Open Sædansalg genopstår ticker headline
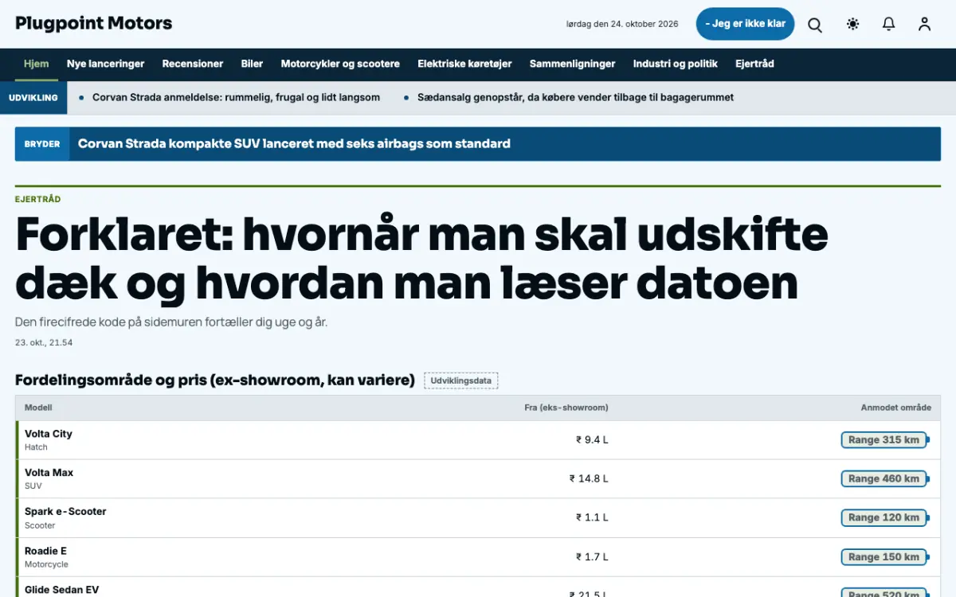956x597 pixels. pyautogui.click(x=575, y=97)
